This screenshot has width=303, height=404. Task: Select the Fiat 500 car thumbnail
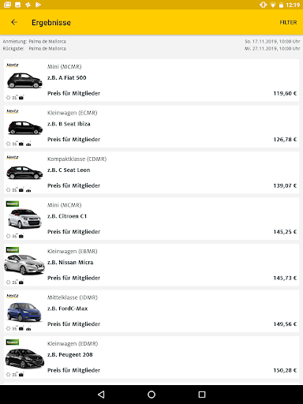pyautogui.click(x=24, y=80)
